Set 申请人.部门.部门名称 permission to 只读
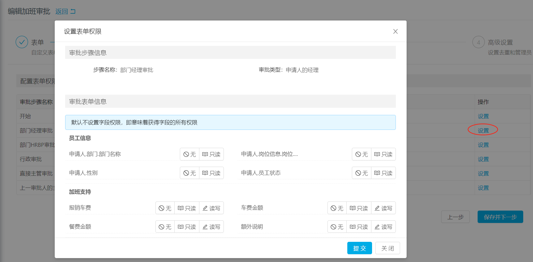533x262 pixels. coord(211,154)
